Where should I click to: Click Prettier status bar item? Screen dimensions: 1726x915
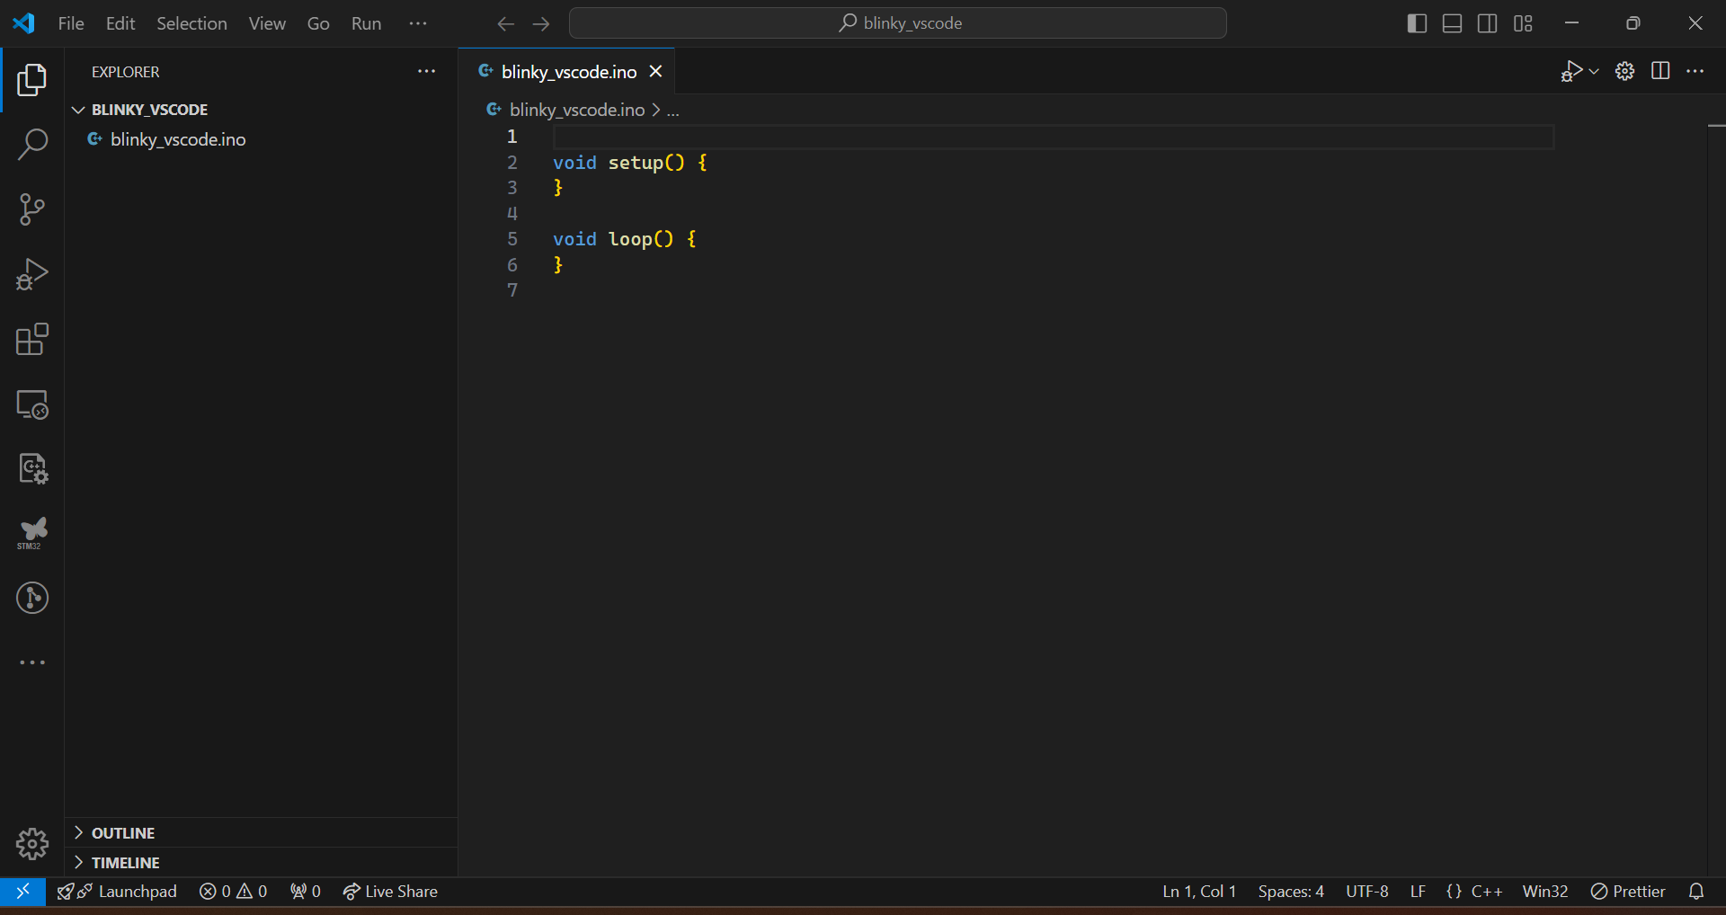[1628, 892]
